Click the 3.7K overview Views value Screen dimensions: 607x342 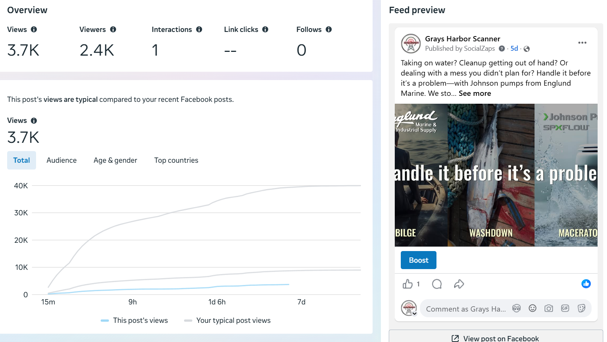[23, 50]
